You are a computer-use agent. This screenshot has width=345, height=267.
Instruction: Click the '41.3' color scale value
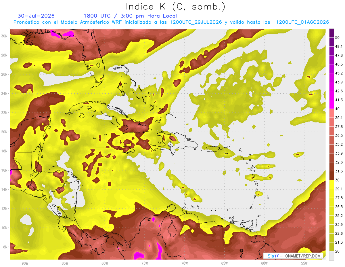[339, 100]
